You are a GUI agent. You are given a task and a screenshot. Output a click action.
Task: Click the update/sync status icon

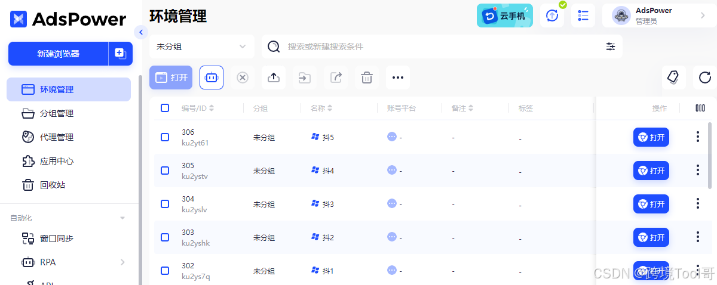tap(552, 16)
